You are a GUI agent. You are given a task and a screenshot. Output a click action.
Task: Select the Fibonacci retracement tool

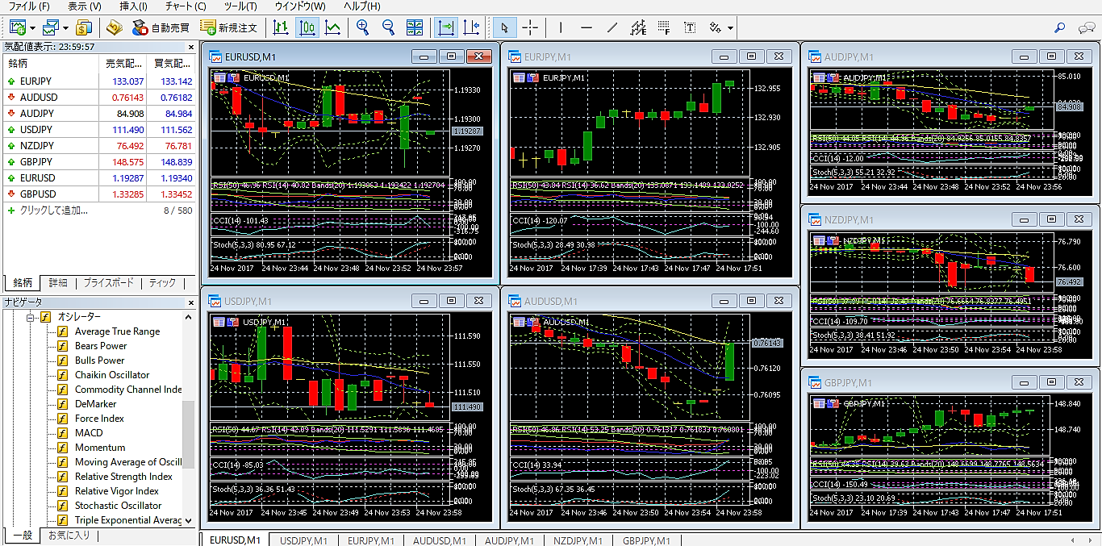(x=664, y=27)
